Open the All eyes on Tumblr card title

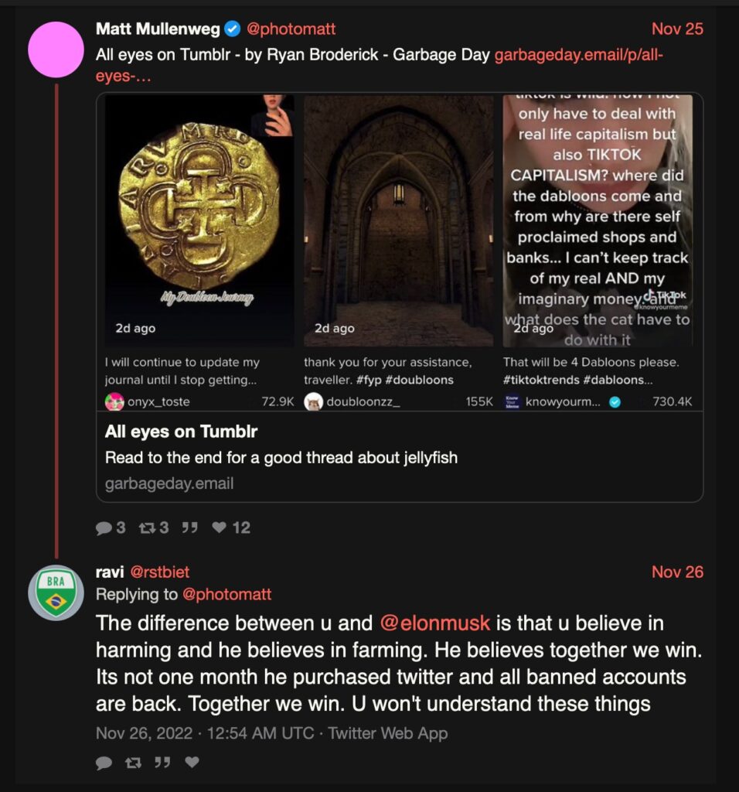pos(182,432)
